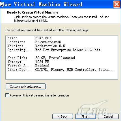The height and width of the screenshot is (121, 121).
Task: Select the Name value ESX3.5U3
Action: point(43,38)
